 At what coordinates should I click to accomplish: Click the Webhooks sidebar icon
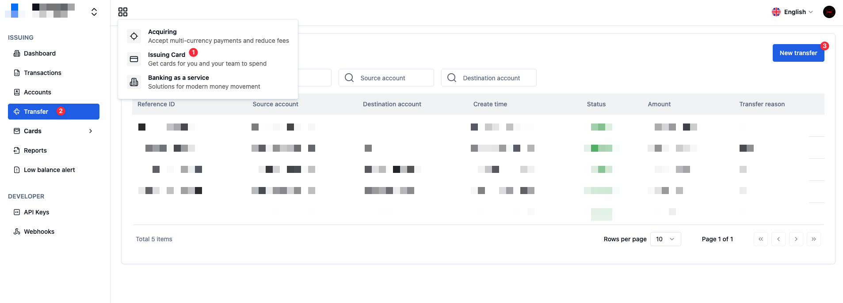(17, 232)
